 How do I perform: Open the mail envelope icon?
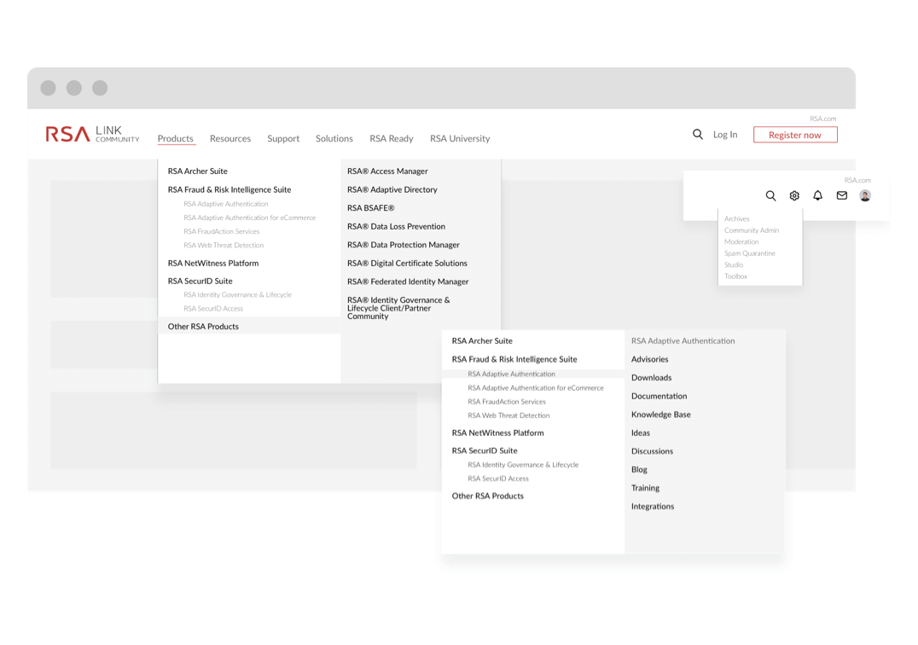(x=841, y=195)
